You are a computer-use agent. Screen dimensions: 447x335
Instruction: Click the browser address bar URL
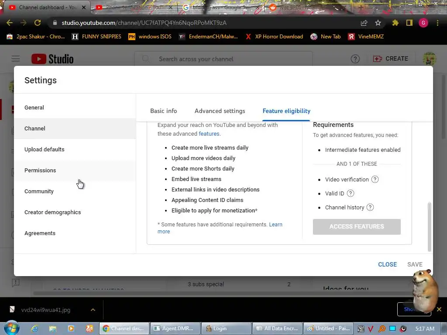[144, 23]
